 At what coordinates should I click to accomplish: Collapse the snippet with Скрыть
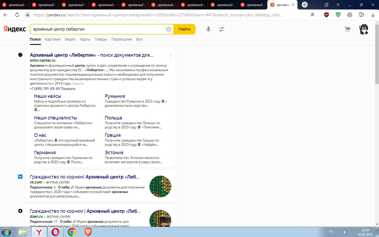click(78, 84)
